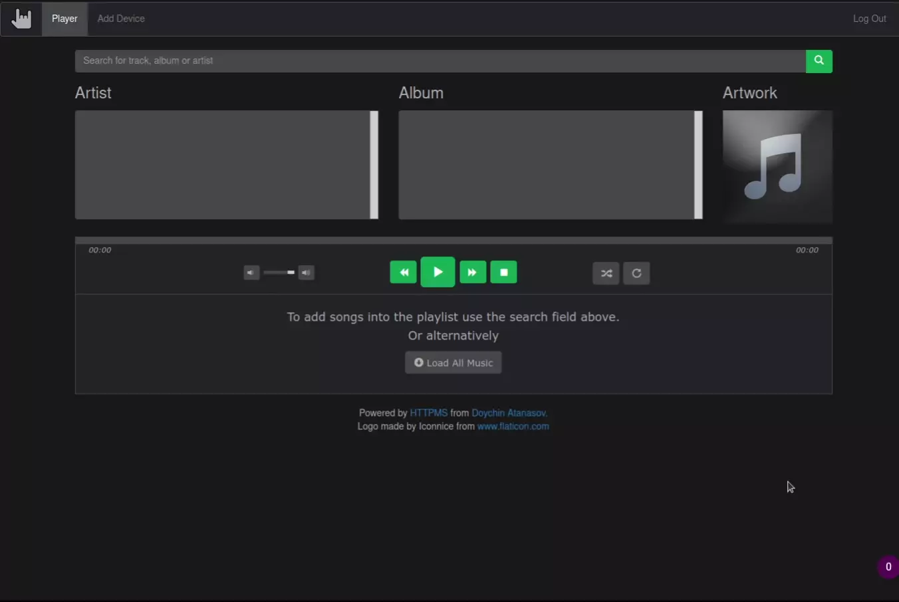The height and width of the screenshot is (602, 899).
Task: Click Load All Music button
Action: click(x=453, y=363)
